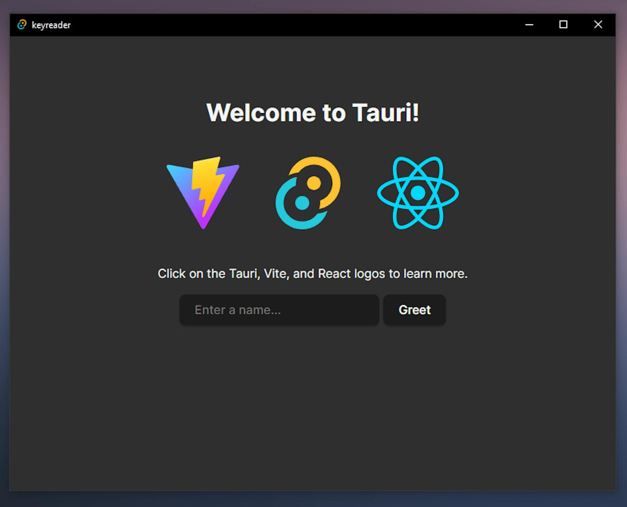Click the keyreader app icon in title bar

tap(22, 25)
